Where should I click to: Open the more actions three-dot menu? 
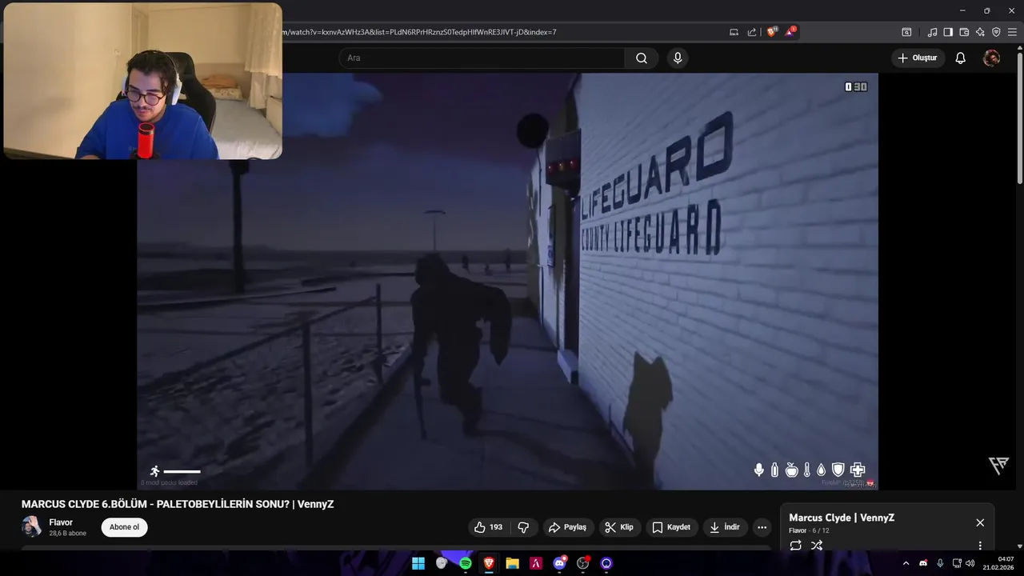coord(762,527)
